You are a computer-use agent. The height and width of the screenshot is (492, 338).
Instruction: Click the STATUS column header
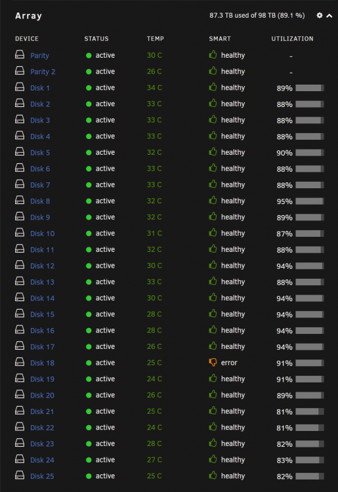click(x=96, y=39)
